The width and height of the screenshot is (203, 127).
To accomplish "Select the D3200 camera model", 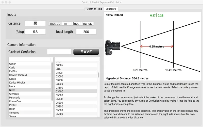I will coord(76,84).
